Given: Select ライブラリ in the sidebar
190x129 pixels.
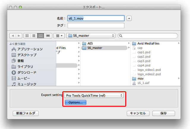Looking at the screenshot, I should pyautogui.click(x=22, y=67).
